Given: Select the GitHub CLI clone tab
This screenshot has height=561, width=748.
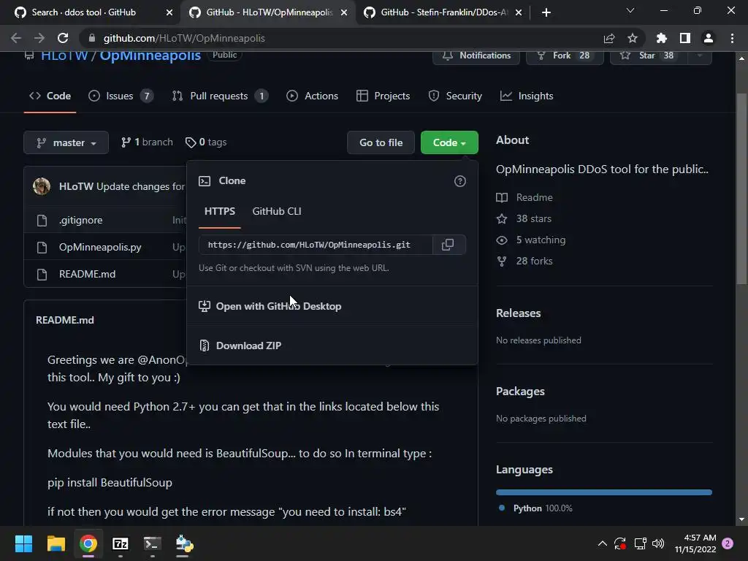Looking at the screenshot, I should click(x=277, y=211).
